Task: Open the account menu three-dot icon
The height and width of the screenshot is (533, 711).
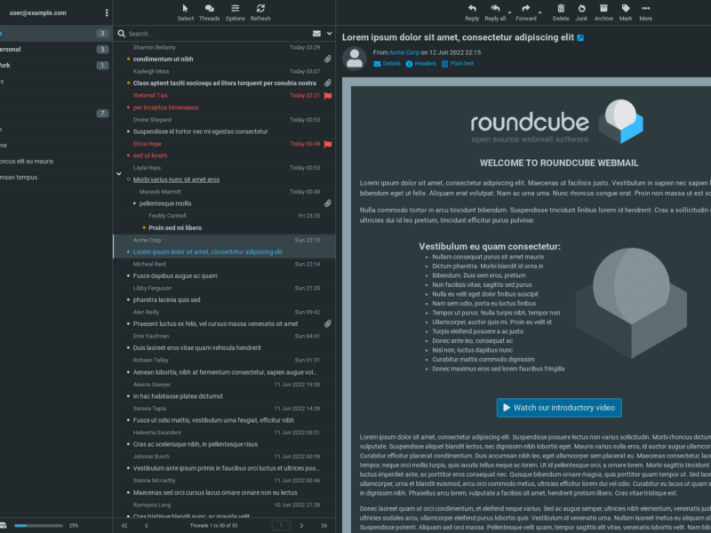Action: [107, 12]
